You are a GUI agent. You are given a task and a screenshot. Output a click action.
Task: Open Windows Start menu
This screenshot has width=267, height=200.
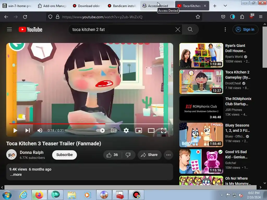7,195
